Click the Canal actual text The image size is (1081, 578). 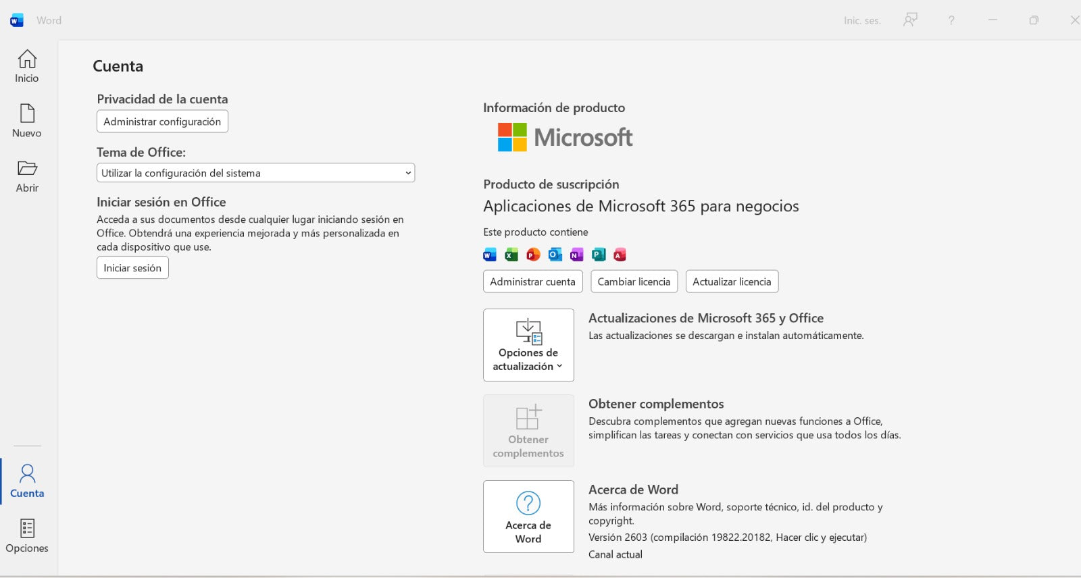[x=615, y=554]
